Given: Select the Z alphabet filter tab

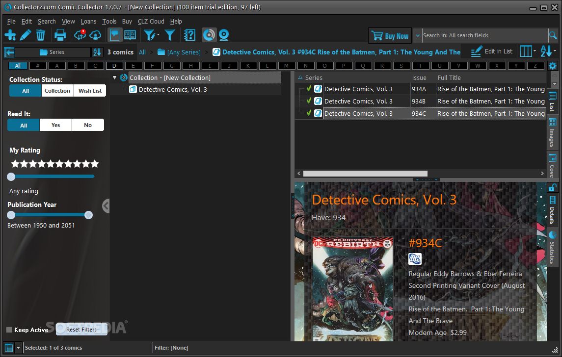Looking at the screenshot, I should click(535, 66).
